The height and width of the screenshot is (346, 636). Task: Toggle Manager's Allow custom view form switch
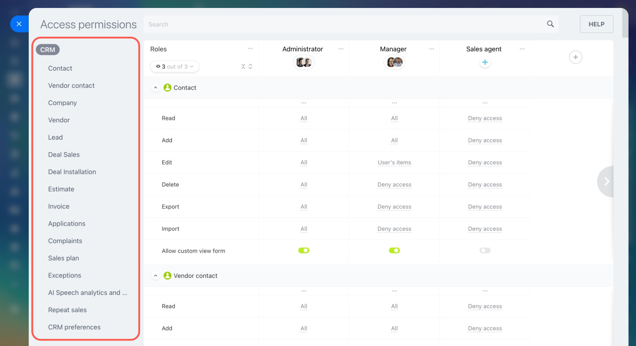[x=394, y=251]
